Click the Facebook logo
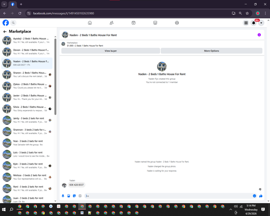The height and width of the screenshot is (216, 270). pyautogui.click(x=5, y=23)
